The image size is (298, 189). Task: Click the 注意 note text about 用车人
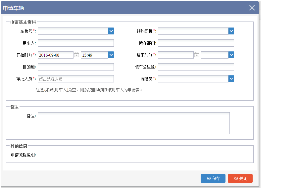tap(89, 90)
